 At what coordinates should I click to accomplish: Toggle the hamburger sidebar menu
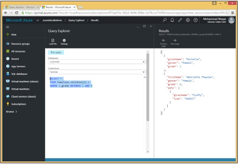(7, 27)
